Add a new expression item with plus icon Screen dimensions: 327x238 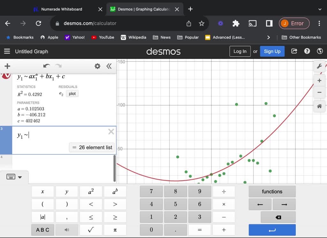(x=7, y=66)
